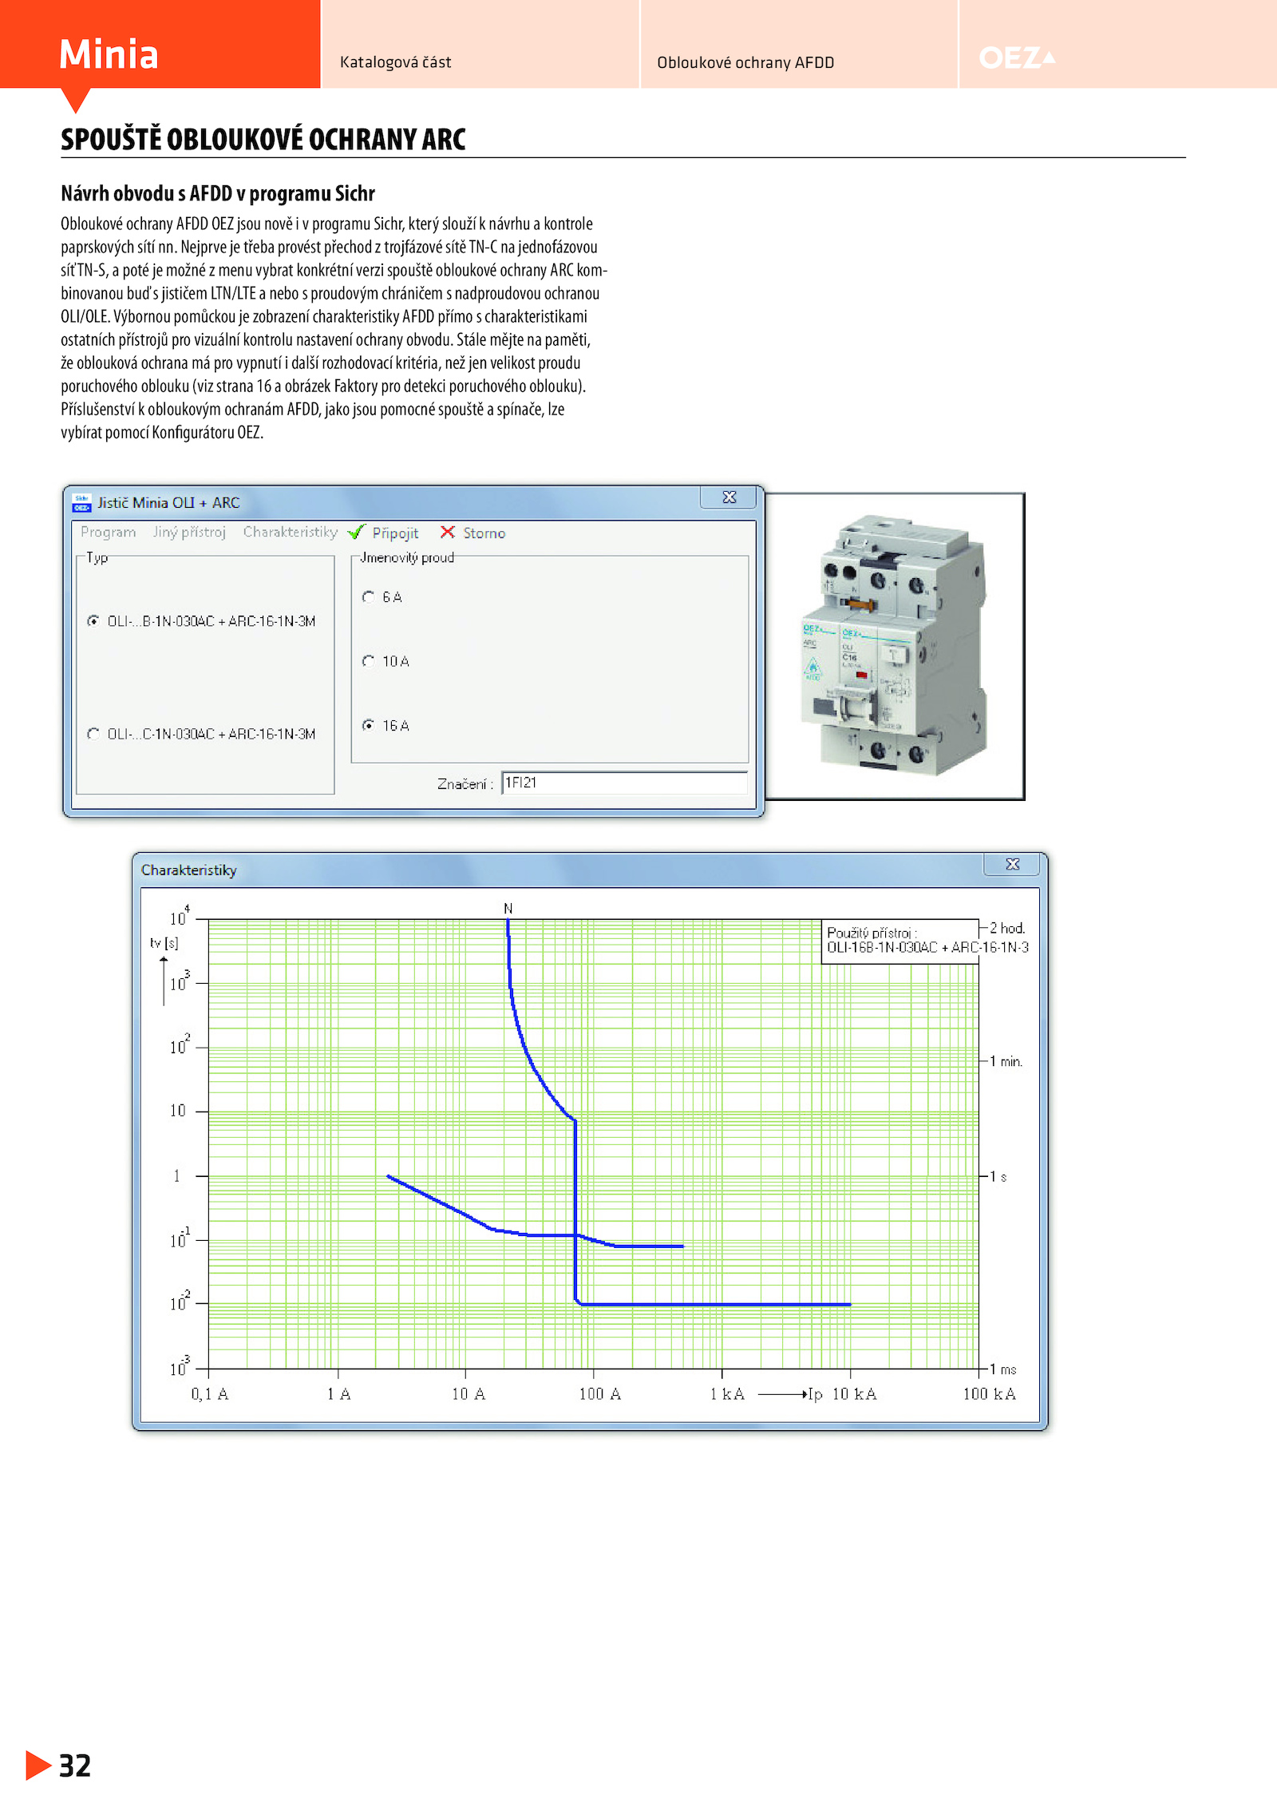Click the 'SPOUŠTĚ OBLOUKOVÉ OCHRANY ARC' title
The height and width of the screenshot is (1807, 1277).
pyautogui.click(x=263, y=139)
